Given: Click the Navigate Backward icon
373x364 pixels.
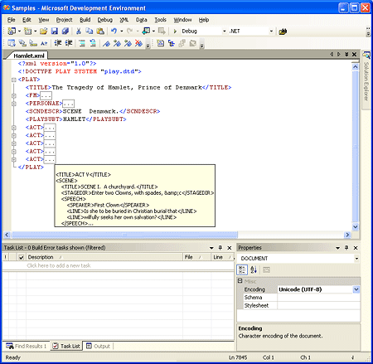Looking at the screenshot, I should tap(146, 31).
